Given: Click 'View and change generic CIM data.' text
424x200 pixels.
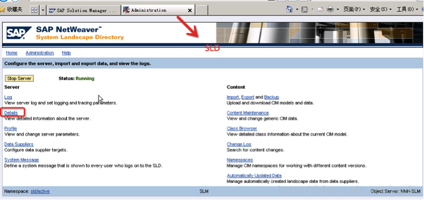Looking at the screenshot, I should click(263, 119).
